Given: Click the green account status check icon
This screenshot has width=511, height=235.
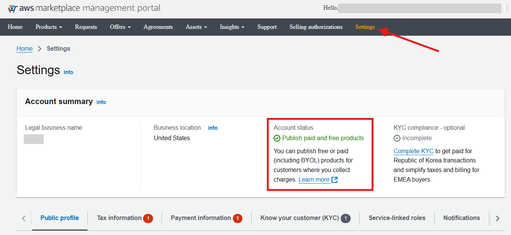Looking at the screenshot, I should (x=277, y=138).
